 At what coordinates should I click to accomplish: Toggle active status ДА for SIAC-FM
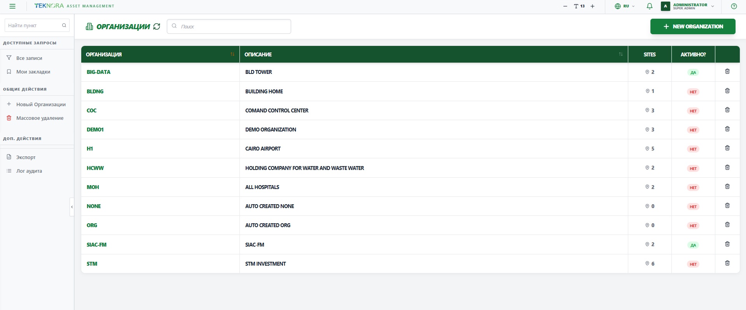(693, 245)
